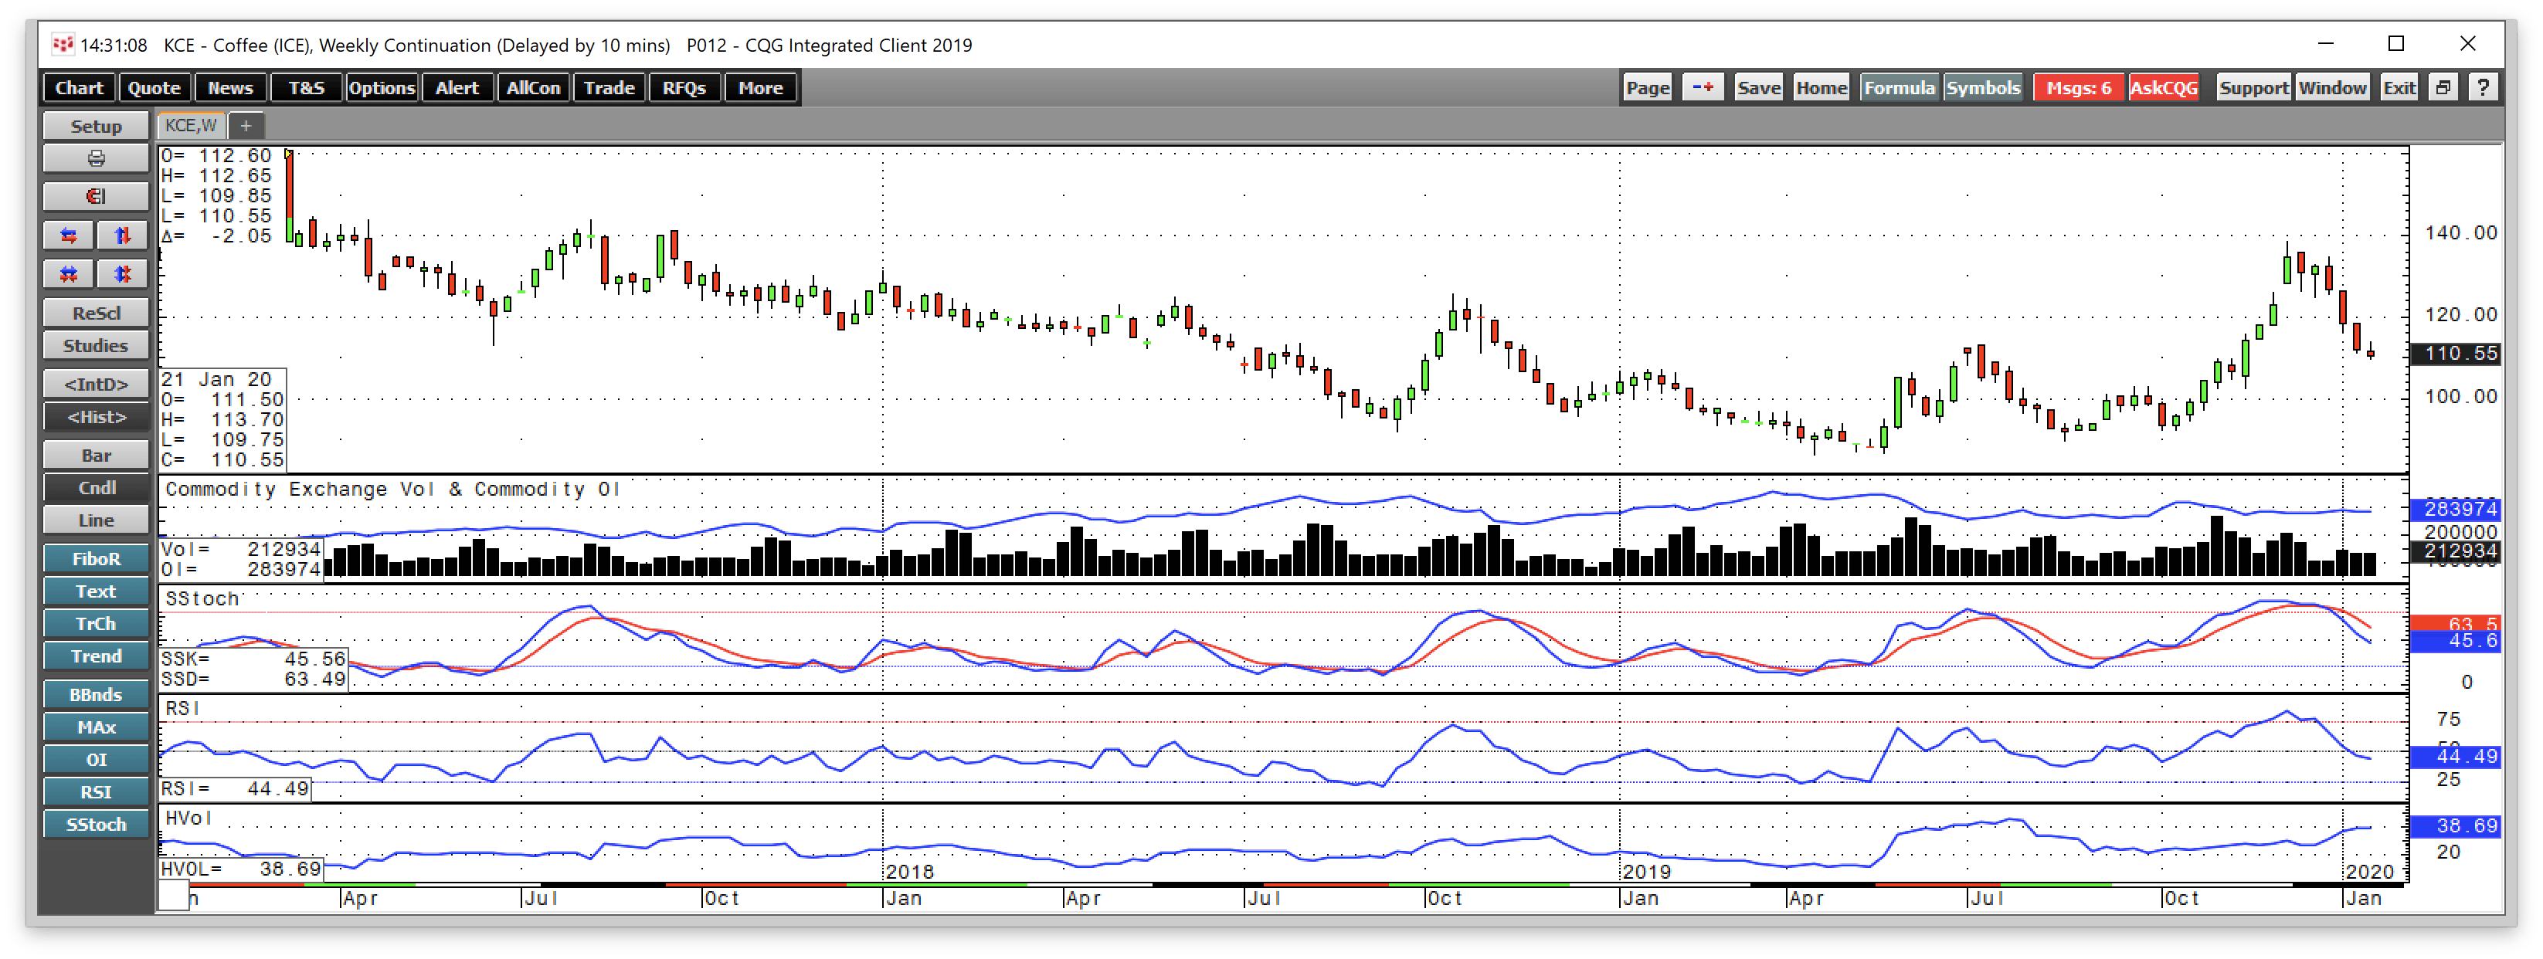Open the Options menu item
This screenshot has width=2543, height=959.
pyautogui.click(x=381, y=88)
